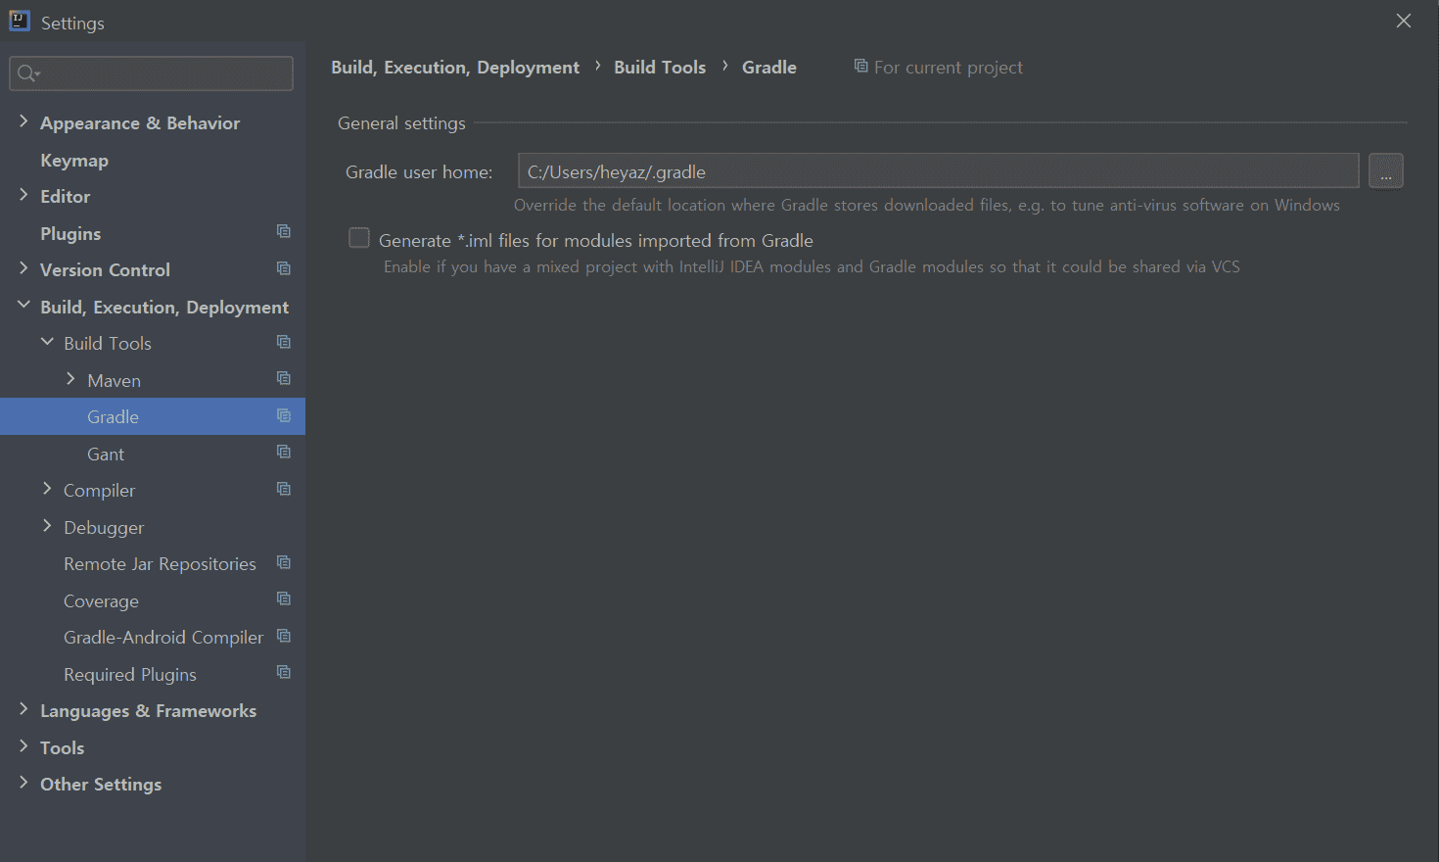Click Build, Execution, Deployment breadcrumb

pos(455,68)
